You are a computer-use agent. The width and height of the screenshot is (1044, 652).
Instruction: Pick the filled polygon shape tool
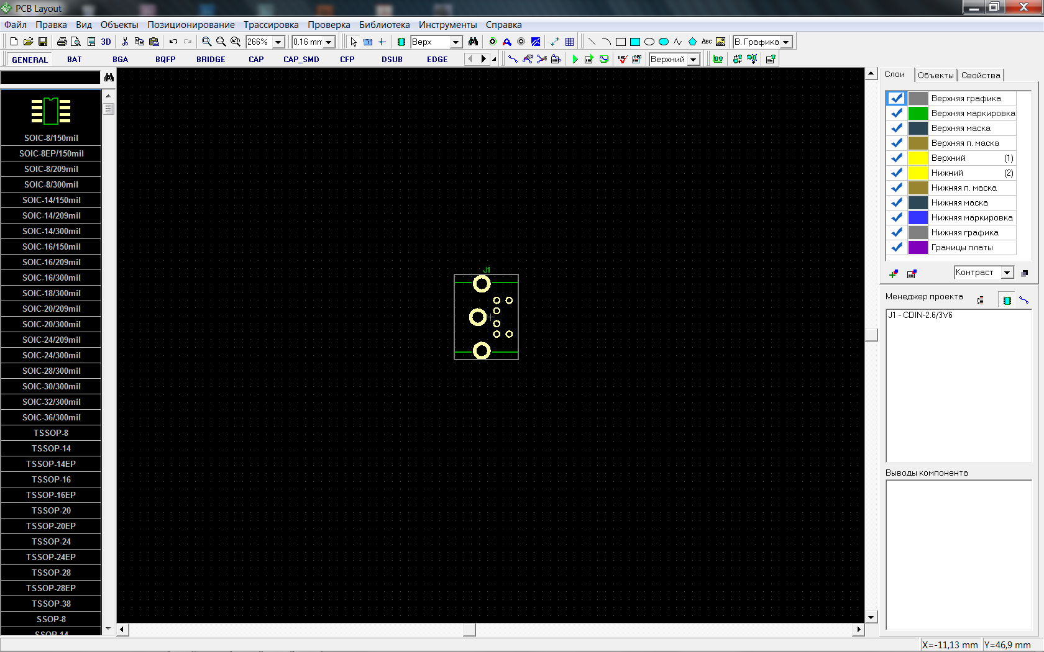coord(692,42)
